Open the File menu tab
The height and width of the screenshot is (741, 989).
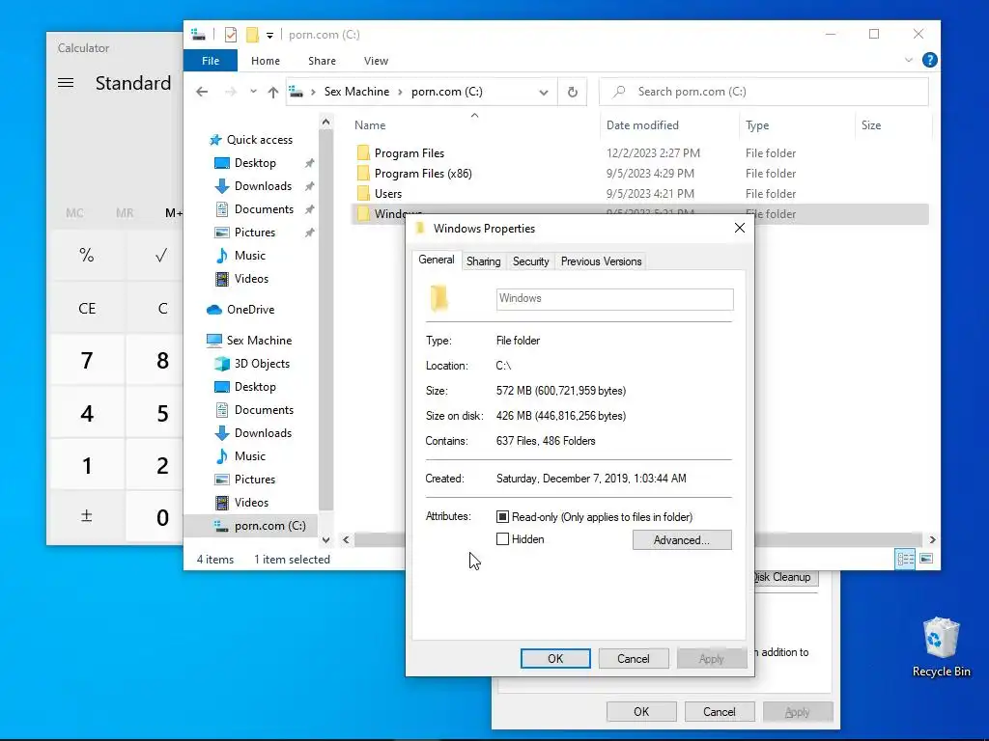(x=211, y=61)
